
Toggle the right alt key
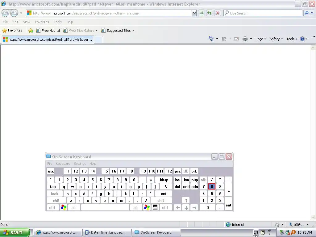tap(136, 208)
